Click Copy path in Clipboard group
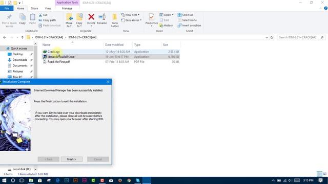The width and height of the screenshot is (328, 184). pyautogui.click(x=47, y=20)
